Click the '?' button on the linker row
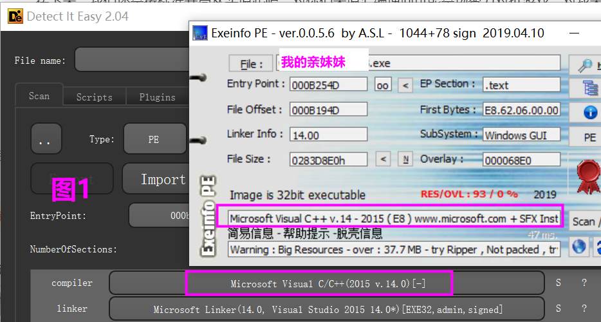 tap(584, 308)
